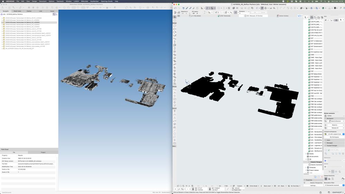Click the cloud icon next to a2o project
The height and width of the screenshot is (194, 345).
tap(2, 14)
